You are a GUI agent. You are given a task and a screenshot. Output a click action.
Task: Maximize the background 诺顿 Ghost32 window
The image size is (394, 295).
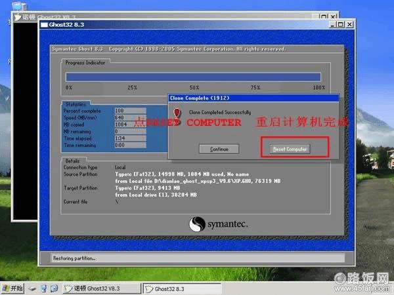tap(324, 16)
